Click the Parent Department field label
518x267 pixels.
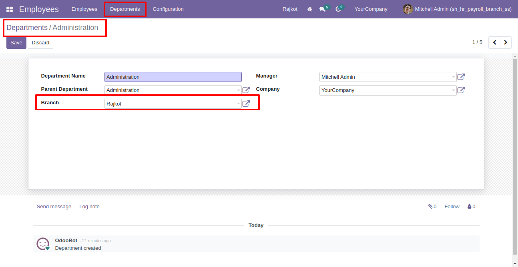coord(64,89)
